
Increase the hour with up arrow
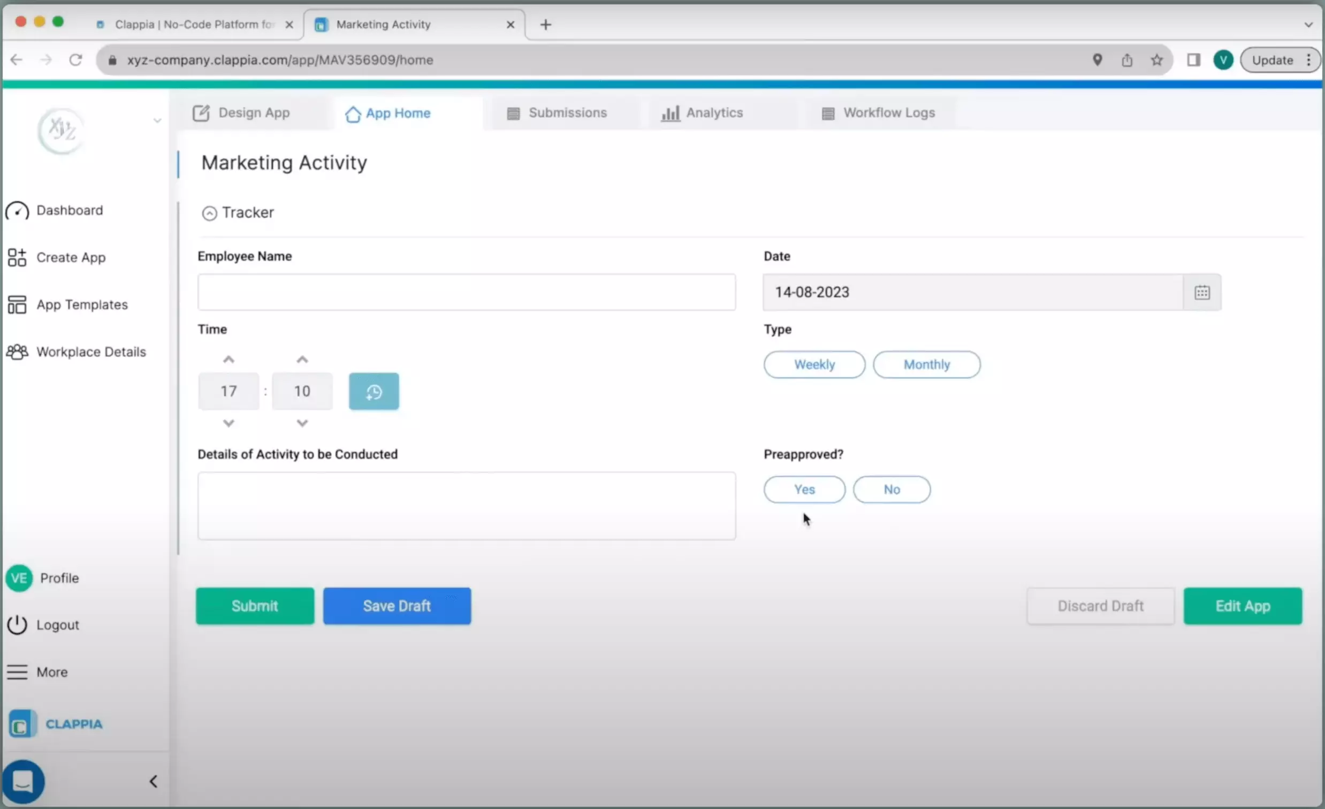click(x=229, y=360)
